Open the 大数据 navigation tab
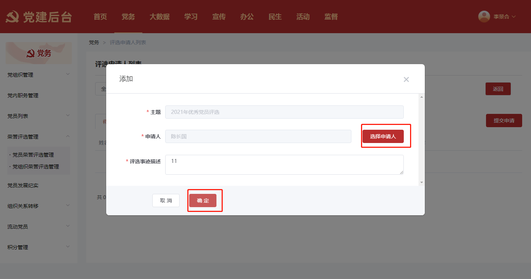The width and height of the screenshot is (531, 279). click(x=159, y=17)
